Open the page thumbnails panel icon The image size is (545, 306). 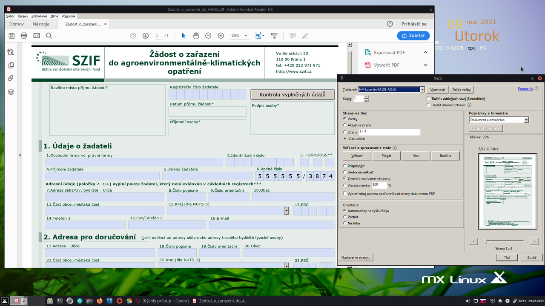pyautogui.click(x=11, y=65)
